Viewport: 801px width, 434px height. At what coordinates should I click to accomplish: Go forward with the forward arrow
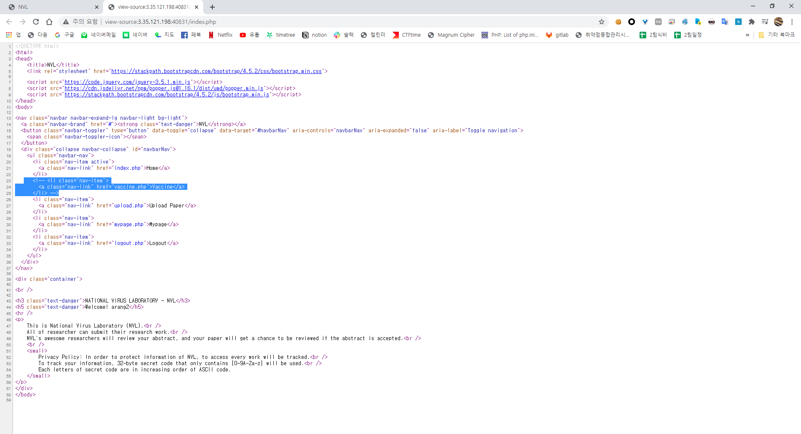(23, 22)
